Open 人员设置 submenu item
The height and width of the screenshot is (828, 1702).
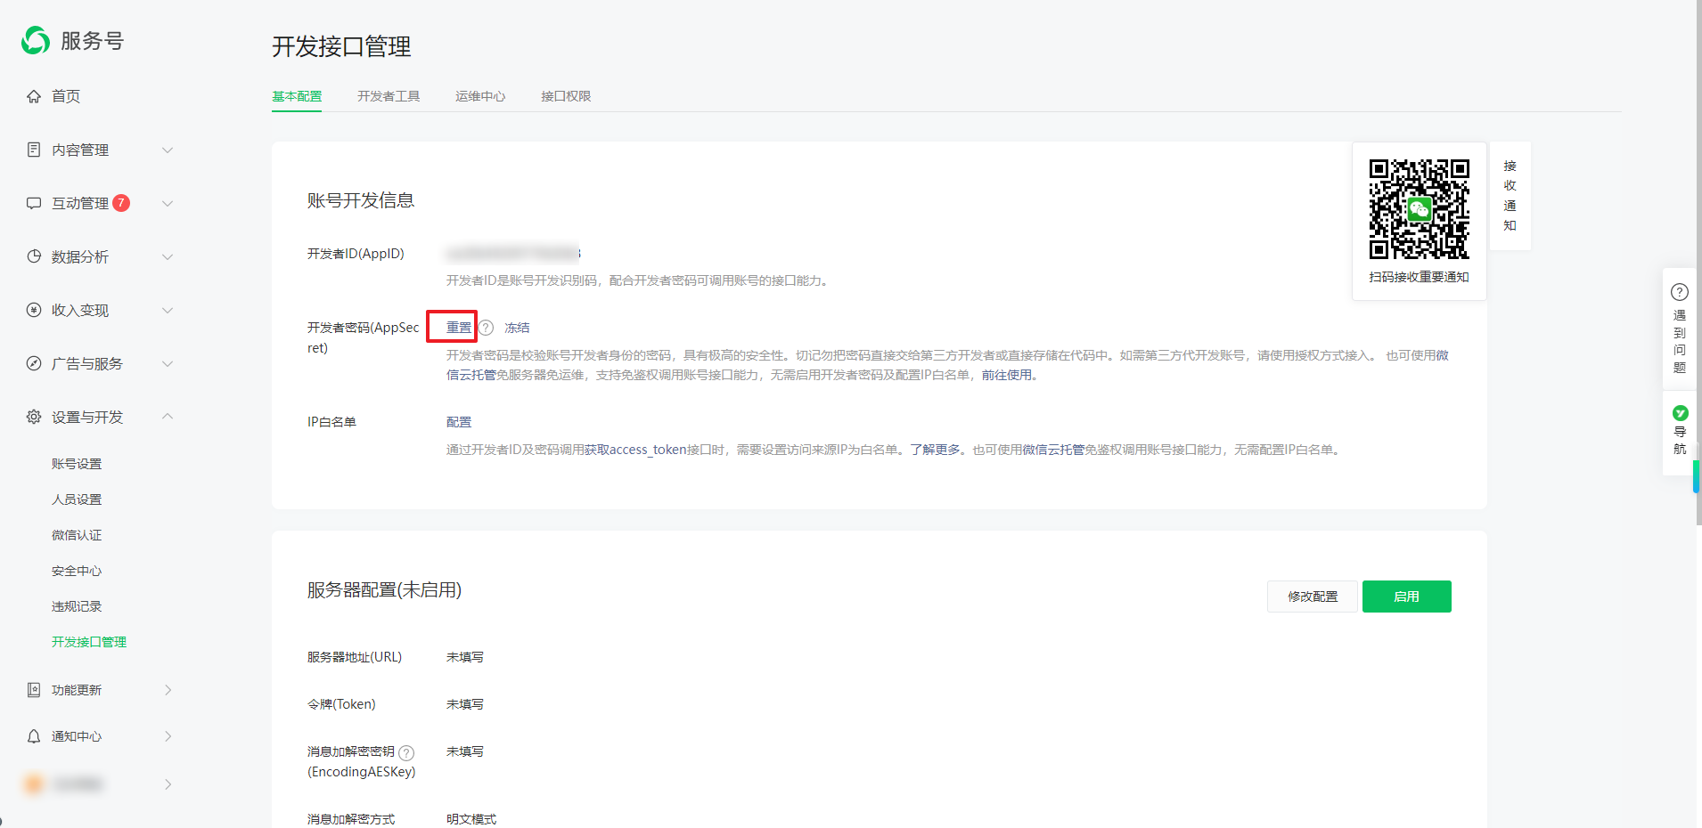(x=77, y=499)
